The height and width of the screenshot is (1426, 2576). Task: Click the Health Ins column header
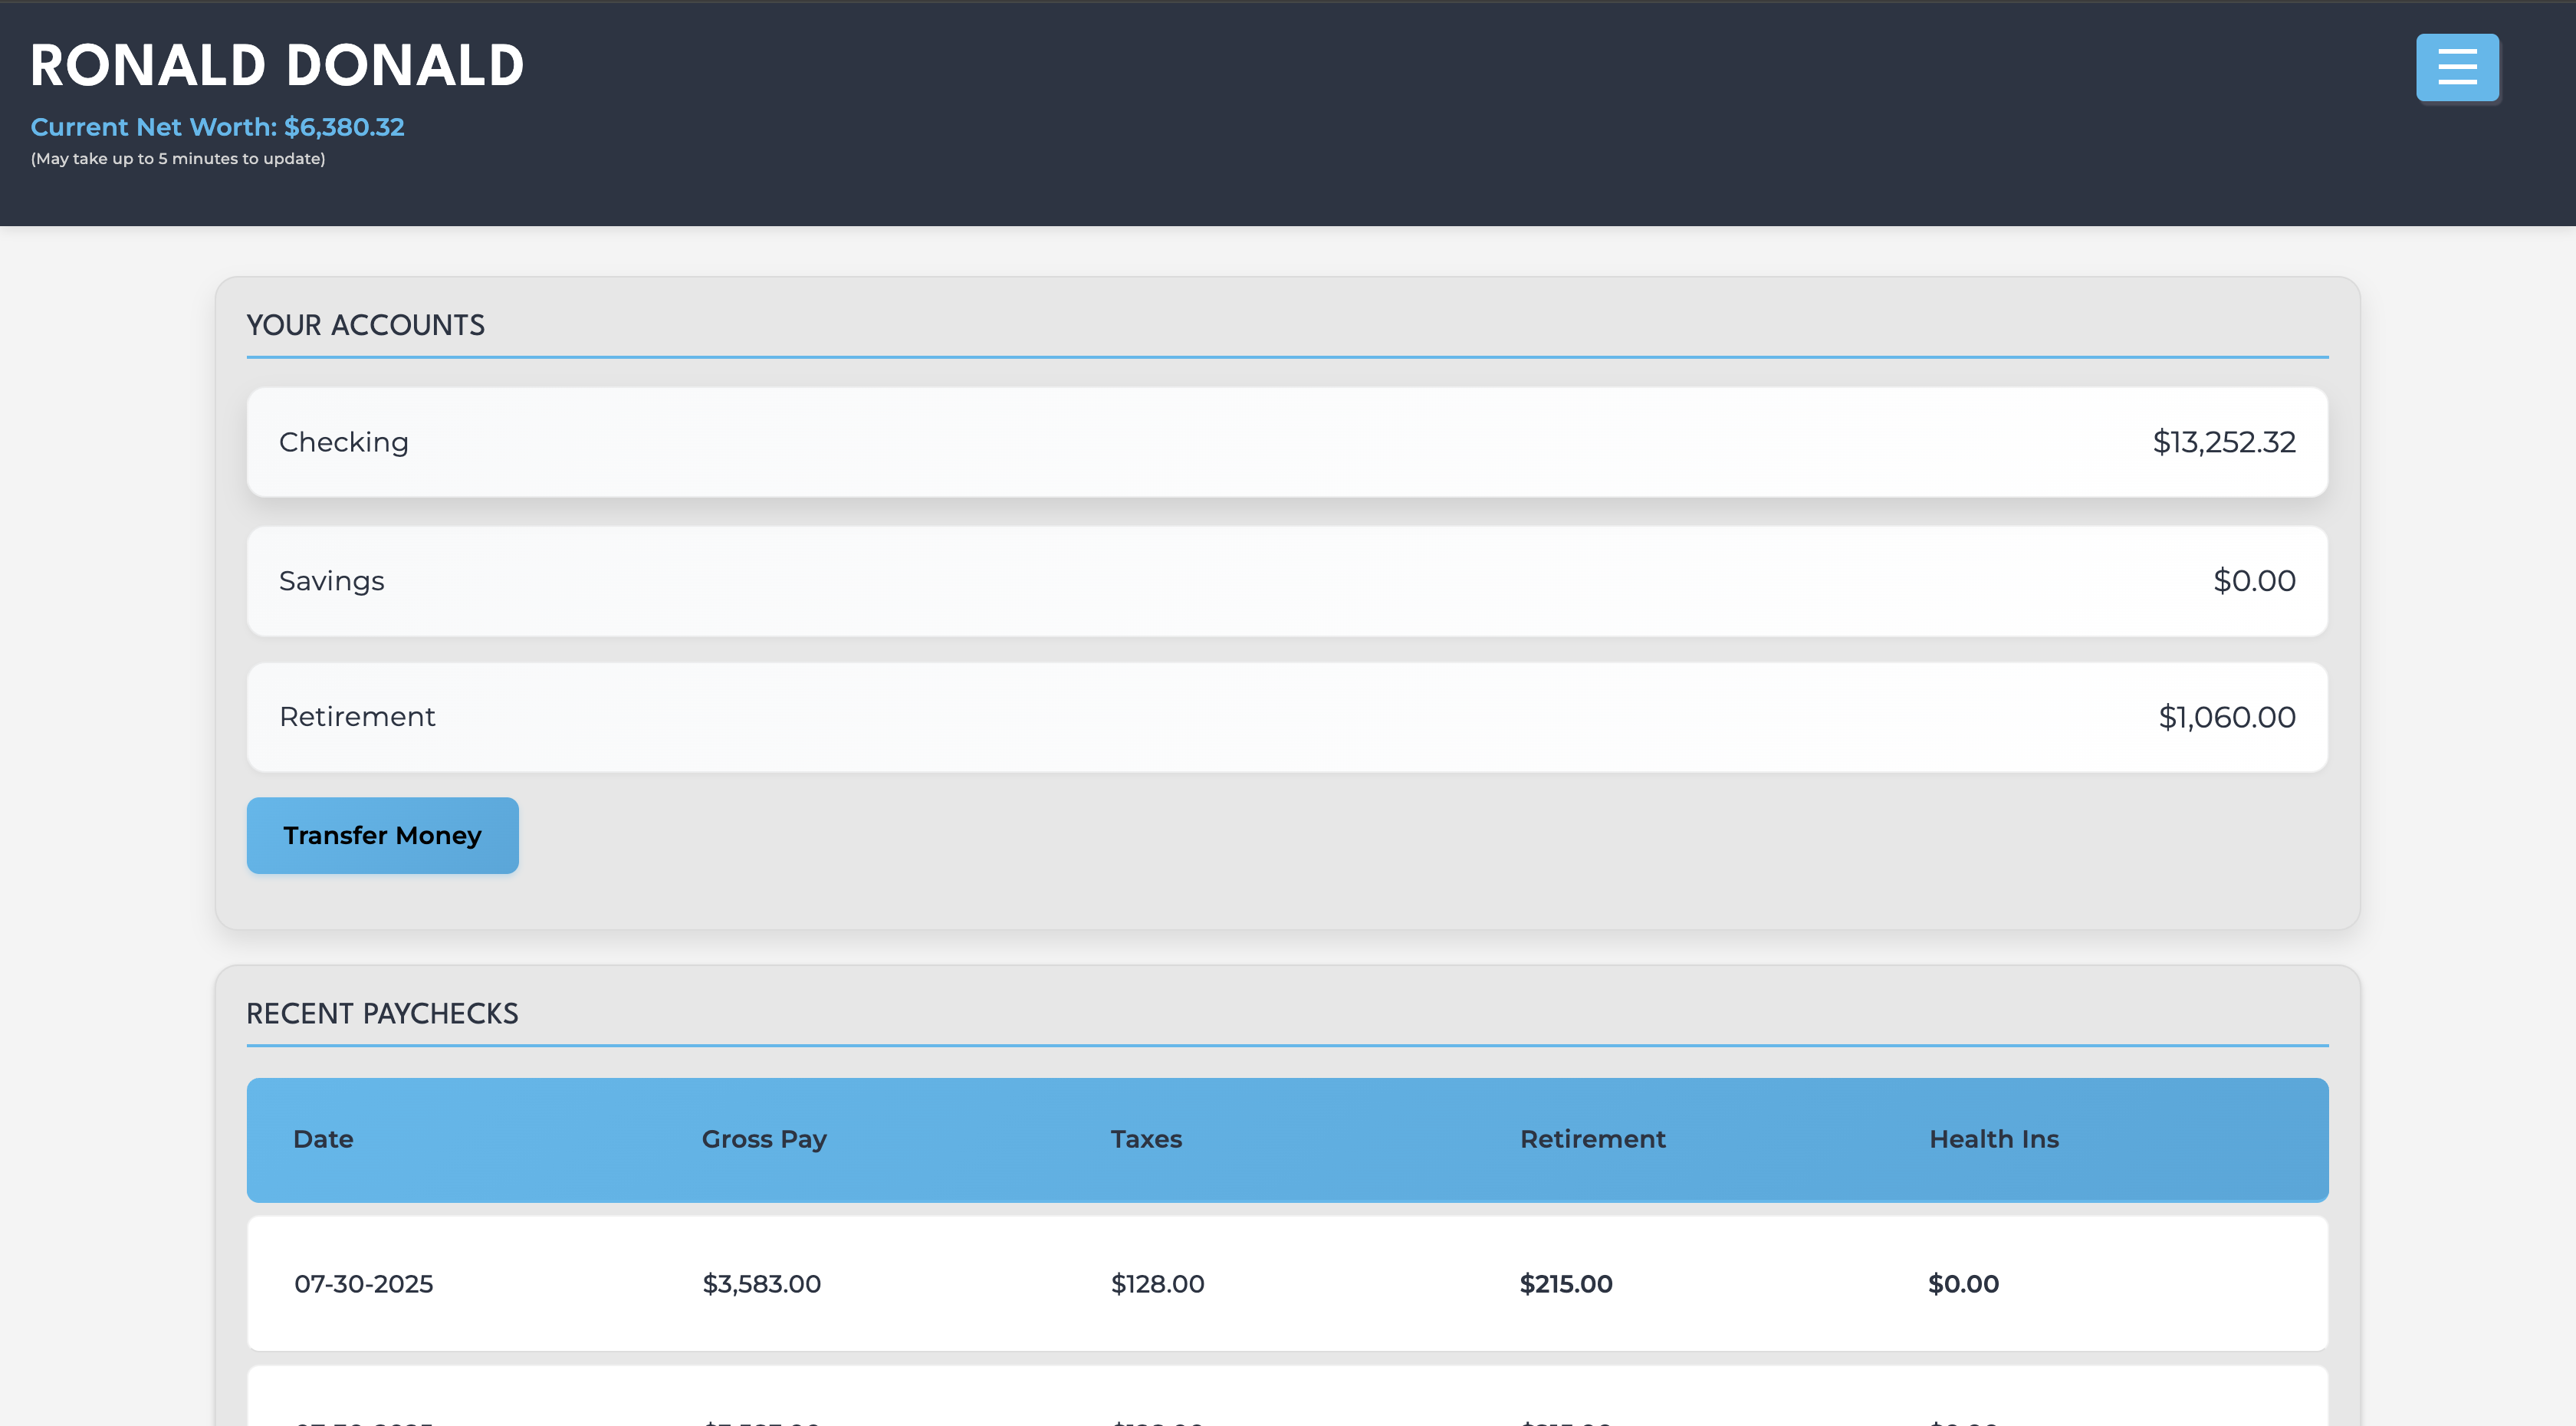point(1993,1139)
